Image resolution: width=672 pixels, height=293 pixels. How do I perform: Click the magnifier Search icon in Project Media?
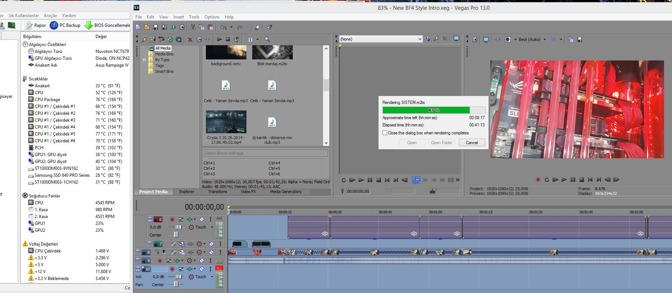coord(267,39)
